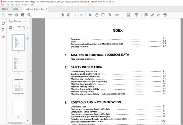Image resolution: width=183 pixels, height=125 pixels.
Task: Click 'MACHINE DESCRIPTION, TECHNICAL DATA' heading
Action: point(100,55)
